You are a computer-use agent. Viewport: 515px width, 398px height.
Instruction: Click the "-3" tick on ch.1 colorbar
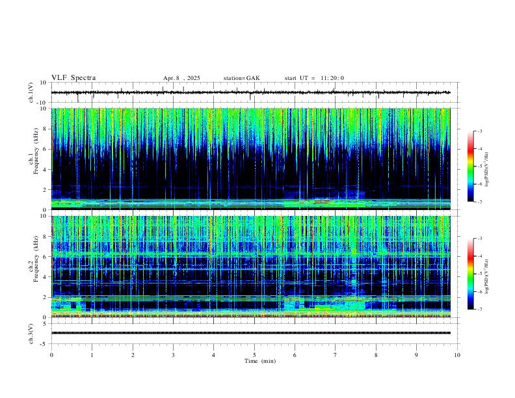[479, 131]
